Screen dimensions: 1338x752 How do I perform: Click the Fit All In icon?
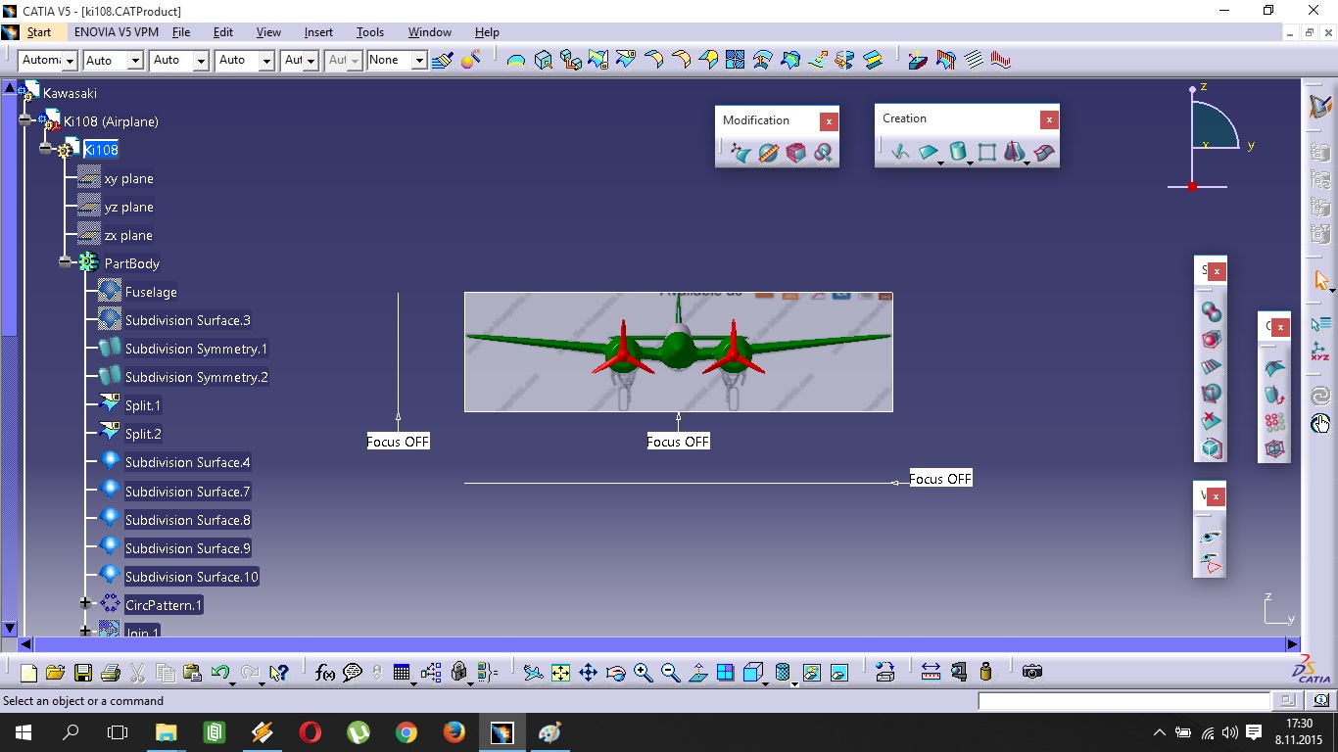click(x=560, y=673)
